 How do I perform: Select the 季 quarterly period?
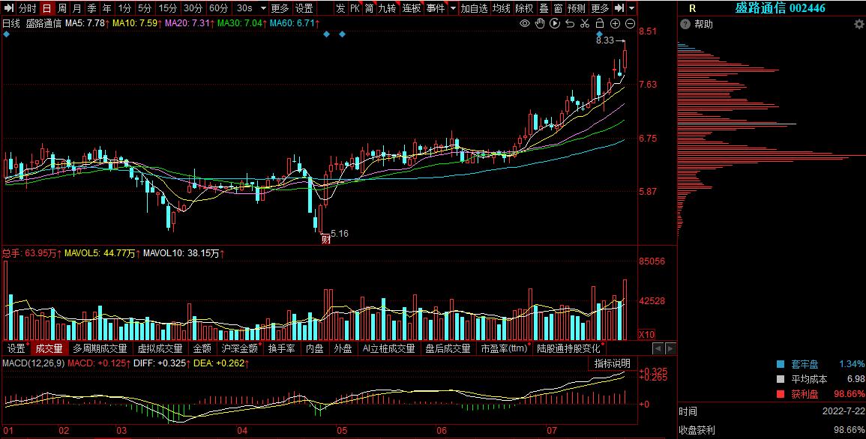[x=91, y=8]
